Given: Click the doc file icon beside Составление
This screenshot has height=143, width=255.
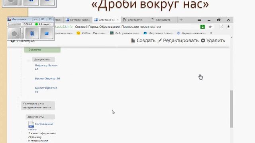Looking at the screenshot, I should click(31, 124).
